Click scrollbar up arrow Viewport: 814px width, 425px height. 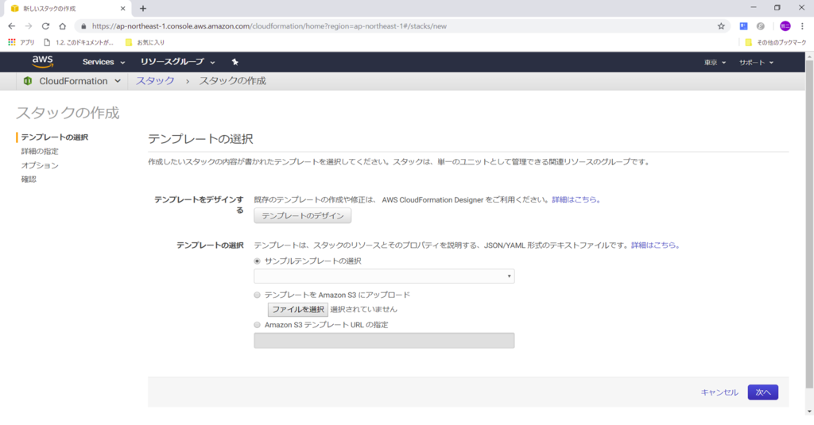click(809, 56)
